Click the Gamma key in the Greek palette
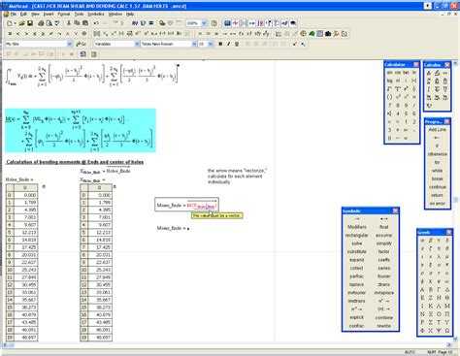The width and height of the screenshot is (460, 356). (439, 289)
